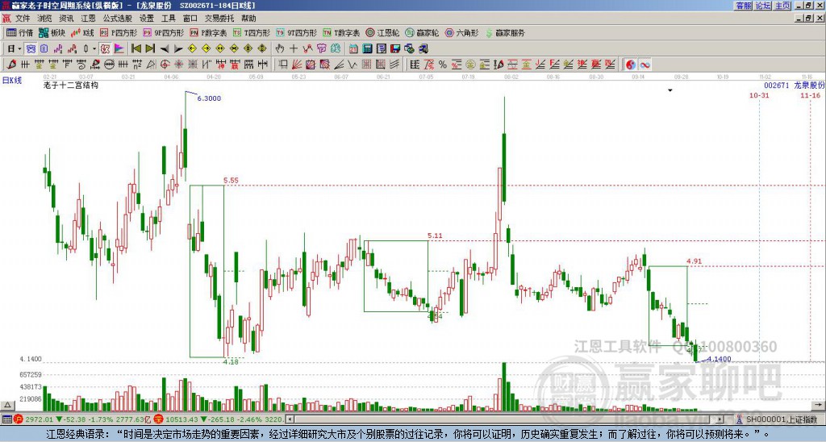Open the 江恩轮 tool
This screenshot has width=826, height=442.
(x=382, y=32)
